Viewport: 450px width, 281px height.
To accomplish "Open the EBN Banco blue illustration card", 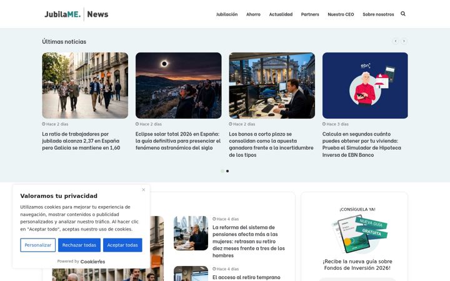I will pos(365,86).
